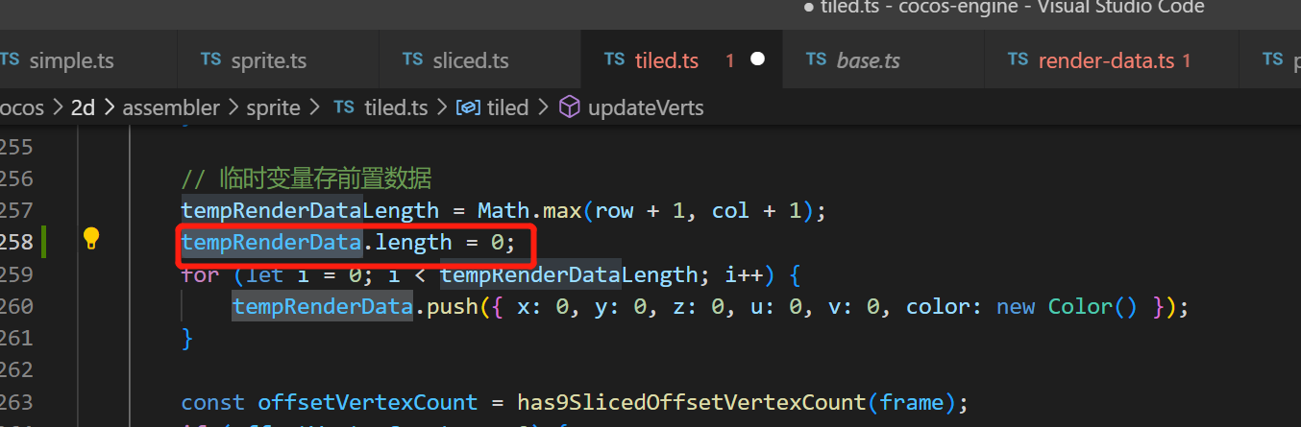Screen dimensions: 1301x427
Task: Click the lightbulb code action icon
Action: [90, 238]
